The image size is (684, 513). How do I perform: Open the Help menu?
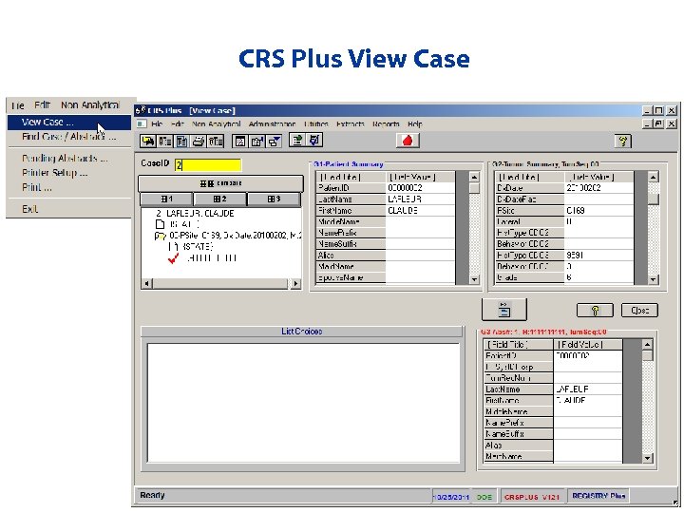(x=415, y=123)
